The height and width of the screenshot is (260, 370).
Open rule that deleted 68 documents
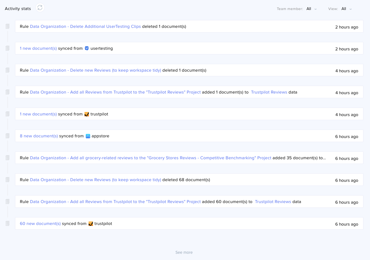(x=95, y=180)
